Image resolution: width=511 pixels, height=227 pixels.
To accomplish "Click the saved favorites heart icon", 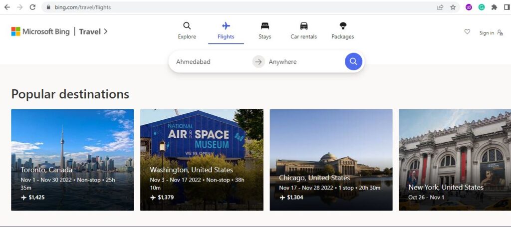I will [467, 32].
